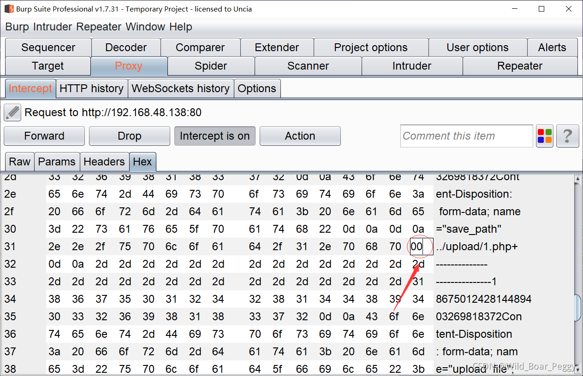The image size is (583, 376).
Task: Switch to the Repeater tool tab
Action: (520, 66)
